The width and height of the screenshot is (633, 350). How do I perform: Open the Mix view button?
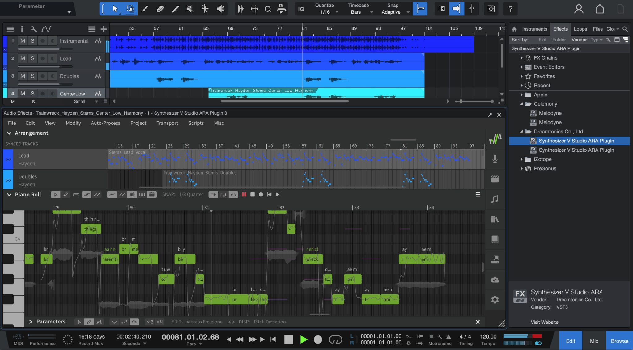point(594,341)
